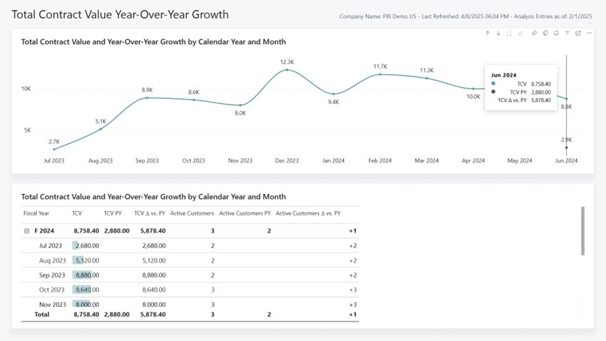
Task: Click the May 2024 x-axis label
Action: [520, 161]
